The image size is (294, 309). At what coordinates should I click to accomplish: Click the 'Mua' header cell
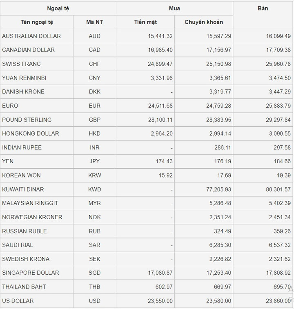click(174, 8)
